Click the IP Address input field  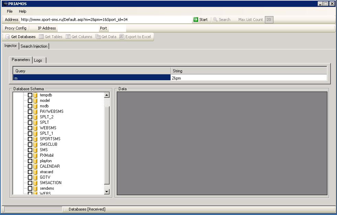click(x=78, y=28)
